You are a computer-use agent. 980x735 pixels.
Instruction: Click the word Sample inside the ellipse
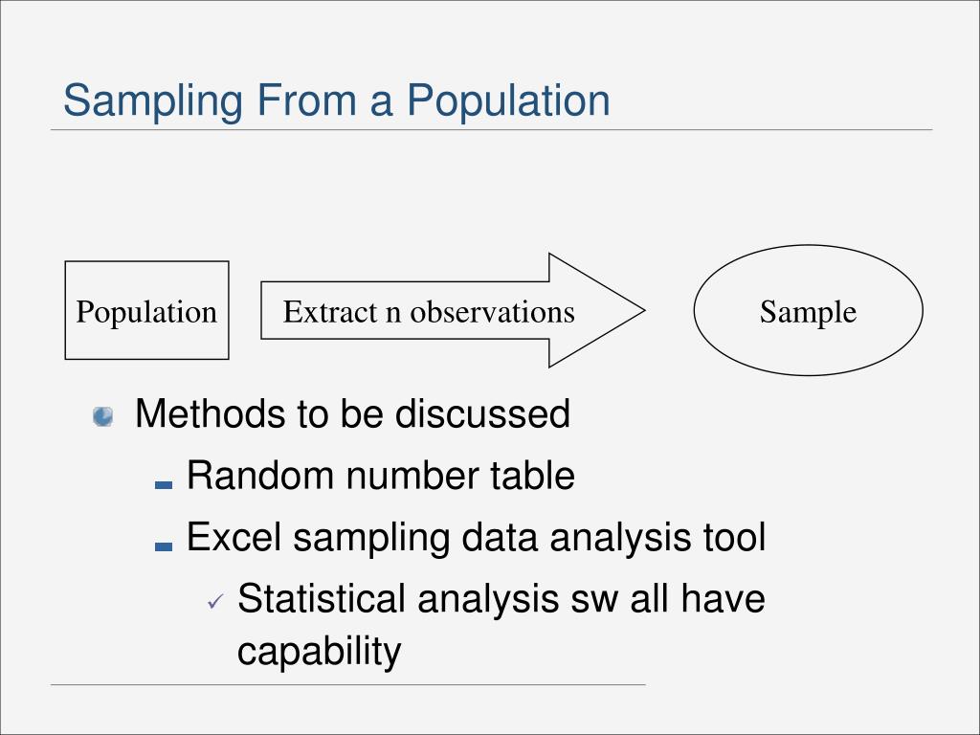pyautogui.click(x=808, y=312)
